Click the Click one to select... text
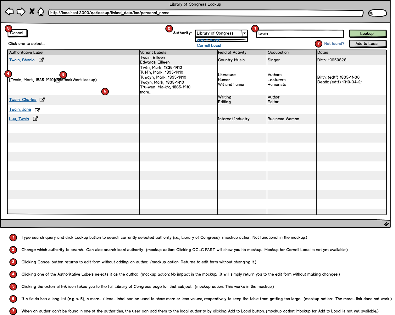 27,44
